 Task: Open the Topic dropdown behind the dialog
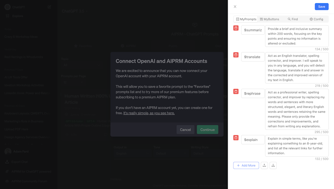[x=81, y=65]
